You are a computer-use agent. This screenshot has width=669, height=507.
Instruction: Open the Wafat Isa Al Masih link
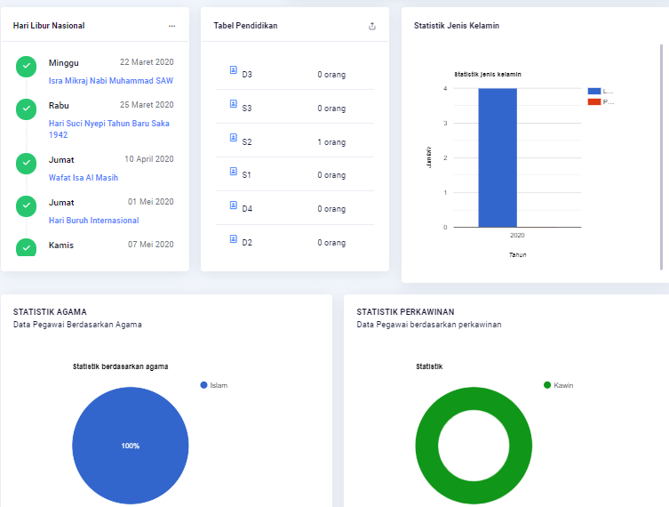click(x=84, y=178)
